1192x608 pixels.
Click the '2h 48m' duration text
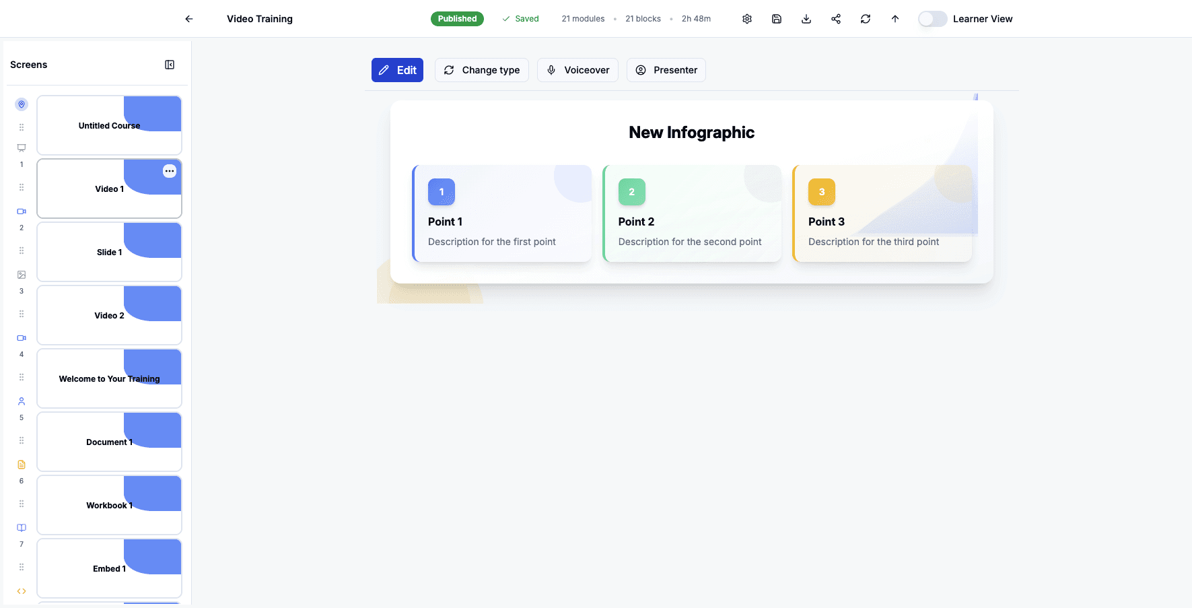coord(696,19)
